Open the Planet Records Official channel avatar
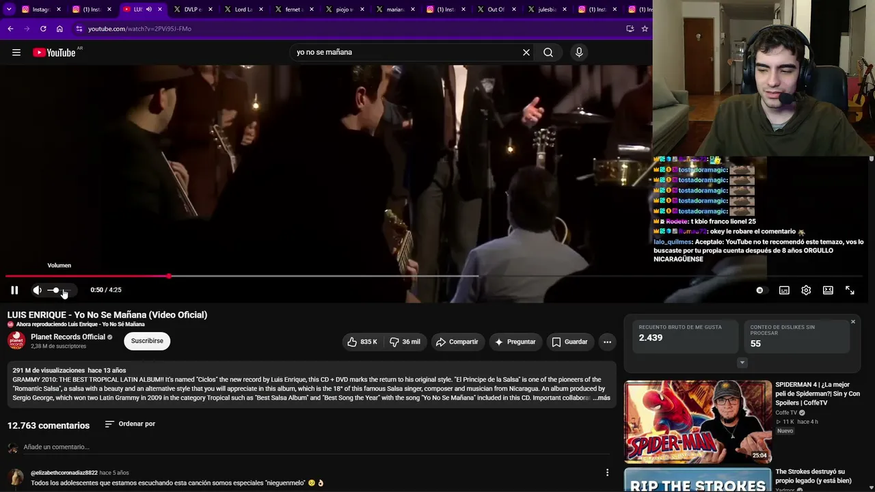 point(16,341)
